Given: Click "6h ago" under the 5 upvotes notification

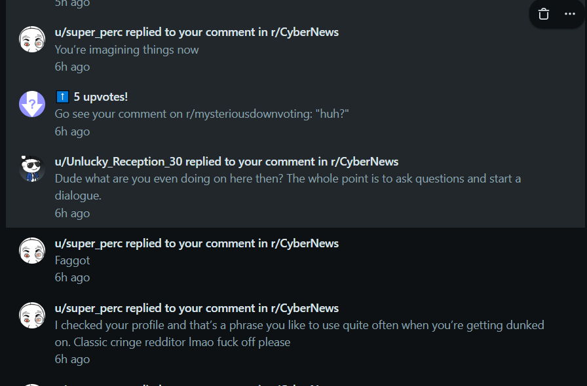Looking at the screenshot, I should coord(72,132).
